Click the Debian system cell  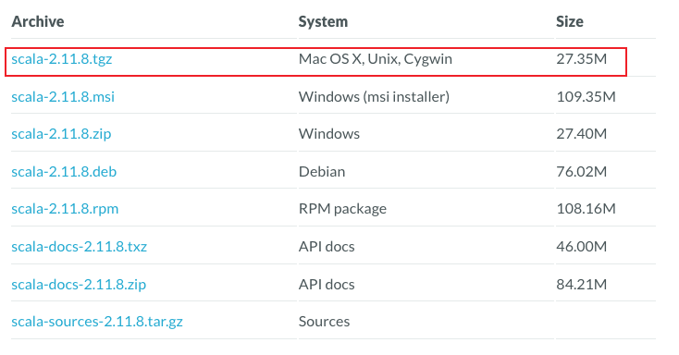click(x=322, y=172)
